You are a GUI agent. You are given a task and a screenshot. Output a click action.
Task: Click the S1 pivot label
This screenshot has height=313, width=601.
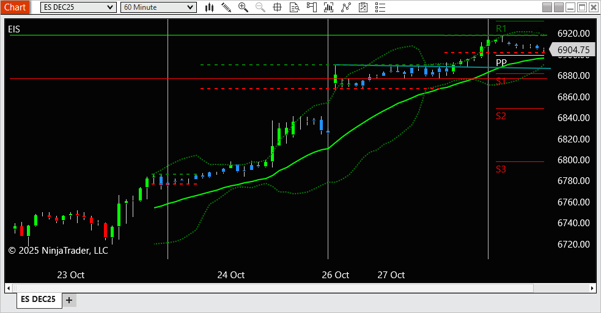[x=501, y=81]
